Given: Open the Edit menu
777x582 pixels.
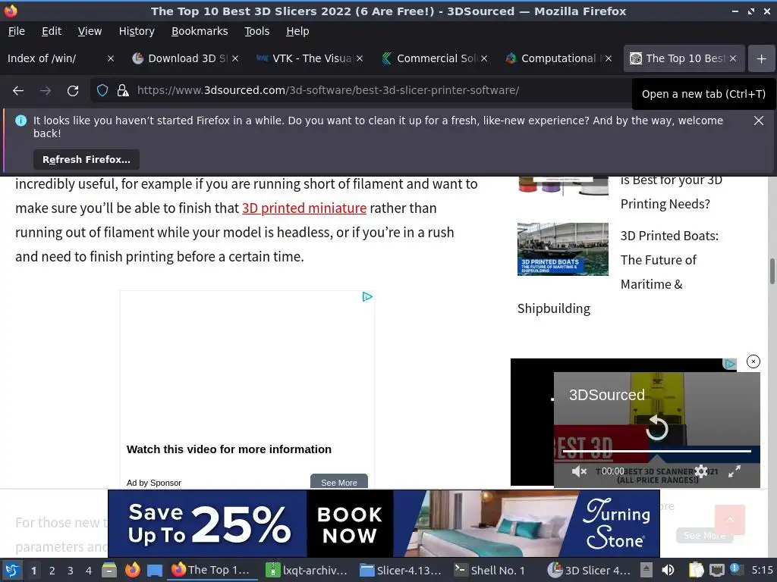Looking at the screenshot, I should (x=52, y=31).
